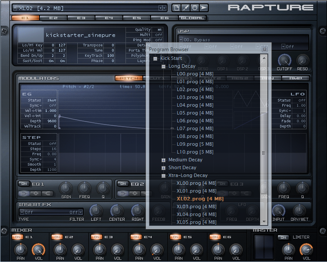The width and height of the screenshot is (327, 262).
Task: Click the arrow send icon in top toolbar
Action: tap(204, 8)
